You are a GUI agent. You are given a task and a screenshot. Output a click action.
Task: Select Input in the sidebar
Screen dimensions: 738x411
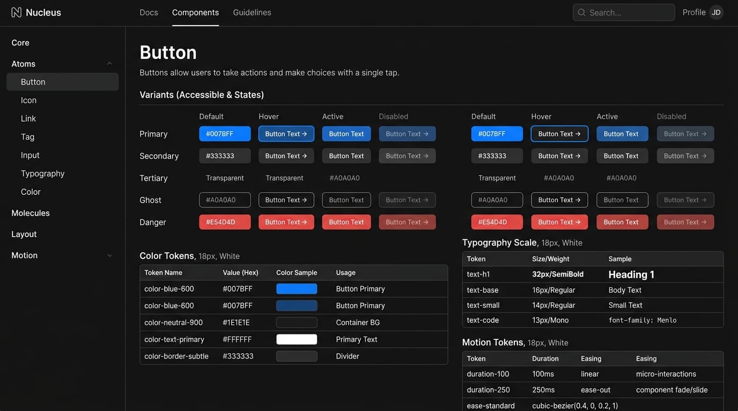(x=30, y=155)
